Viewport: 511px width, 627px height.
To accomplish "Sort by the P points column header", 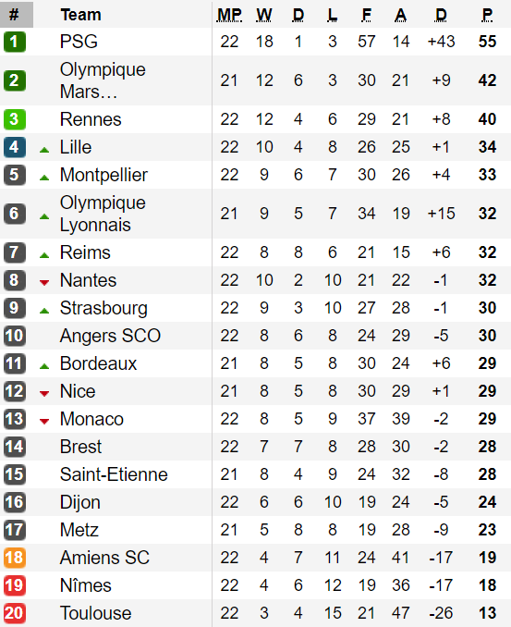I will 487,15.
